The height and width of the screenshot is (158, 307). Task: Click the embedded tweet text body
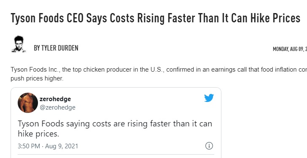click(115, 129)
